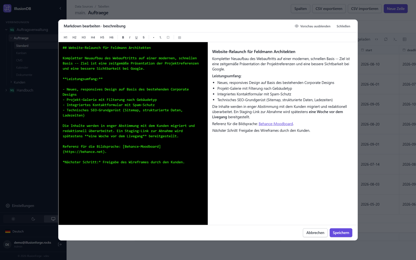Toggle italic formatting in markdown toolbar
The height and width of the screenshot is (260, 416).
pos(130,37)
